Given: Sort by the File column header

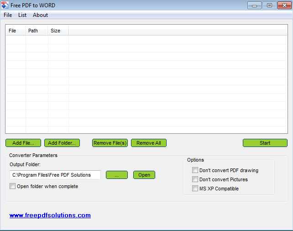Looking at the screenshot, I should pyautogui.click(x=16, y=31).
